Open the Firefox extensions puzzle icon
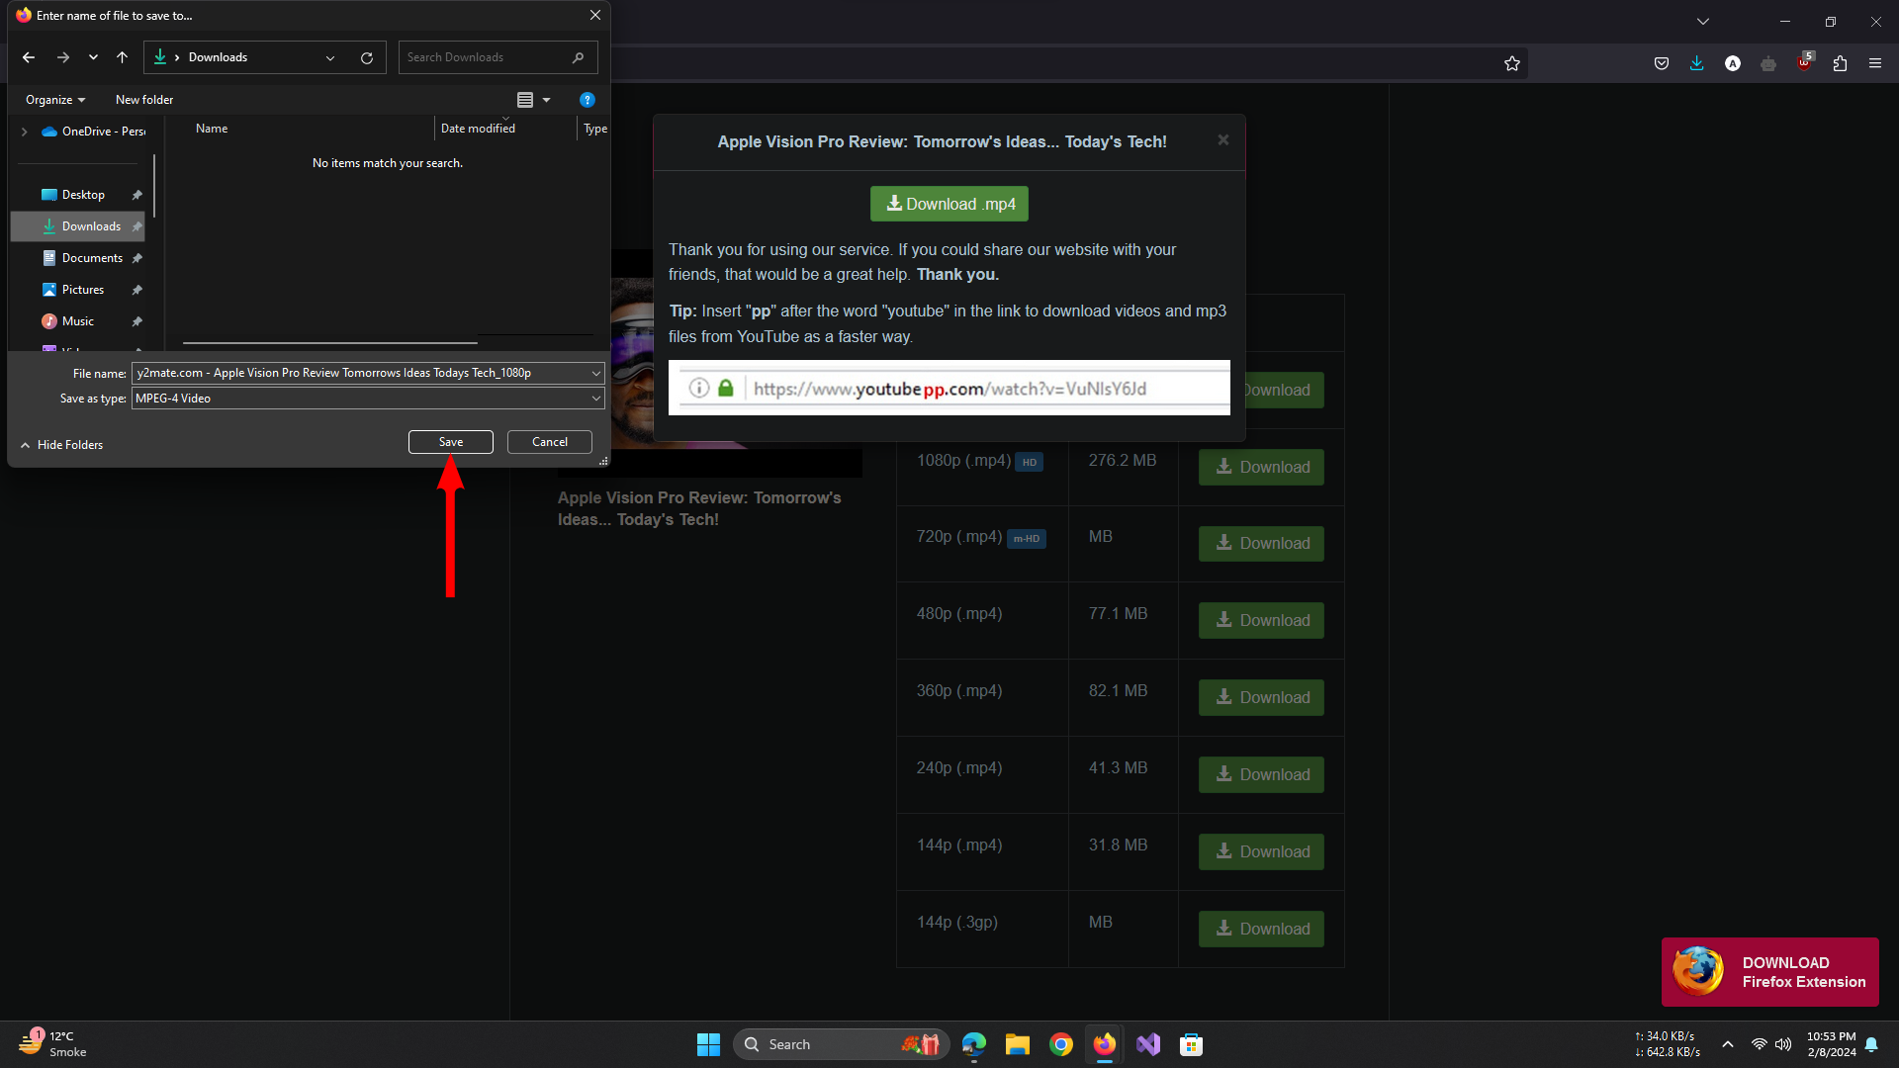 [x=1840, y=63]
